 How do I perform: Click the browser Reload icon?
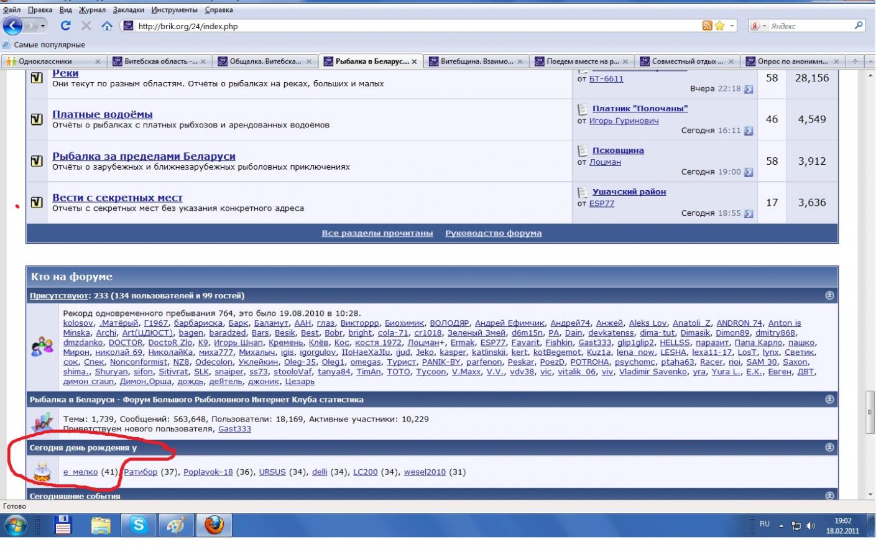click(x=65, y=25)
